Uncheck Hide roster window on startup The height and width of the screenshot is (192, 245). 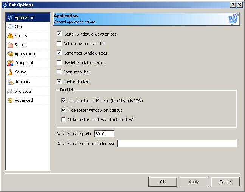tap(64, 110)
